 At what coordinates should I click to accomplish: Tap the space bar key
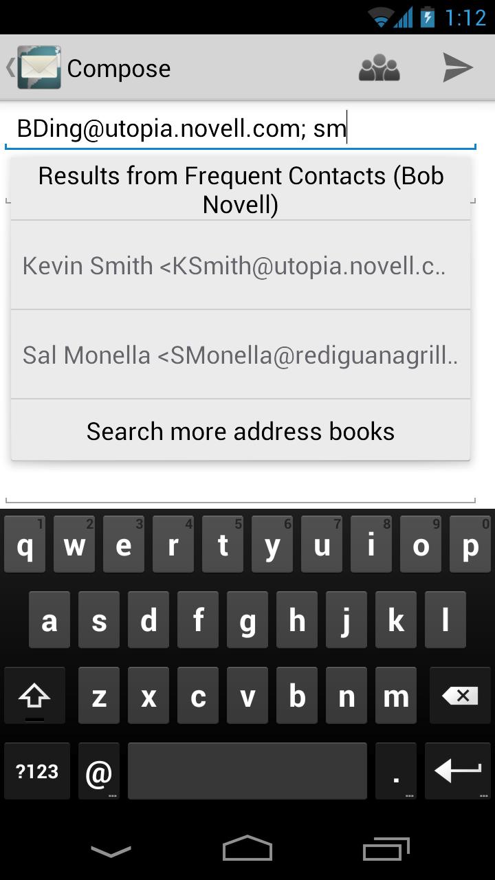pyautogui.click(x=247, y=771)
